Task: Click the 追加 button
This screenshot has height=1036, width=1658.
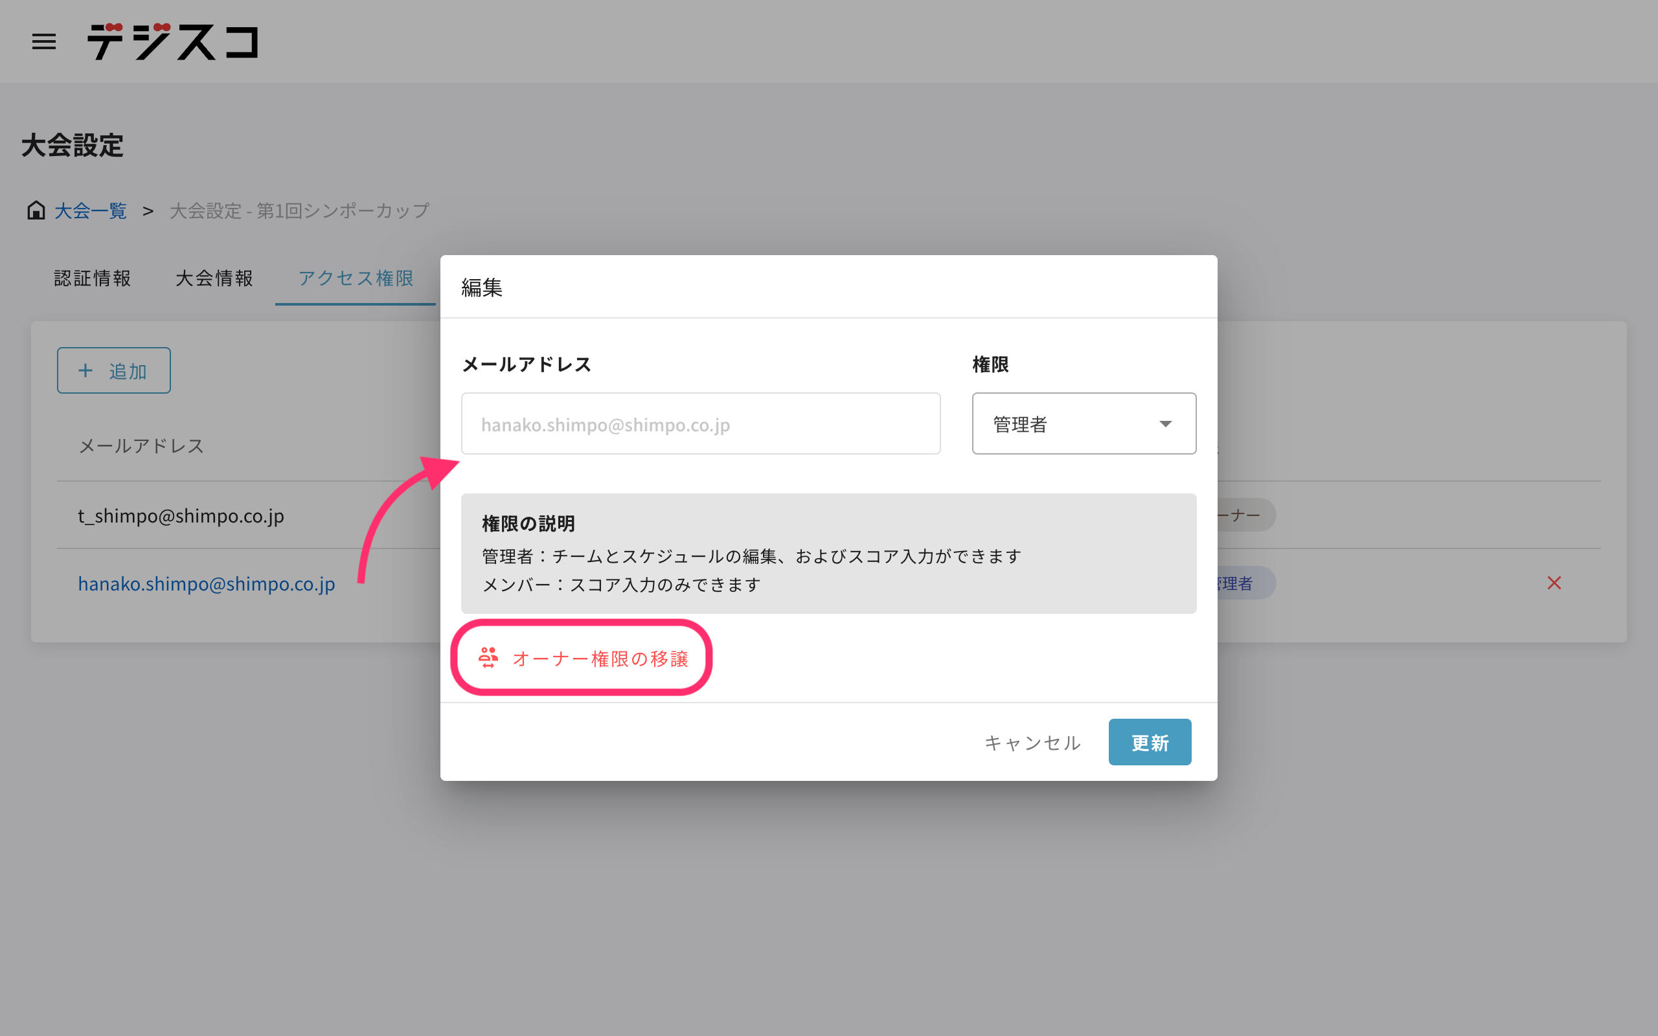Action: (x=114, y=370)
